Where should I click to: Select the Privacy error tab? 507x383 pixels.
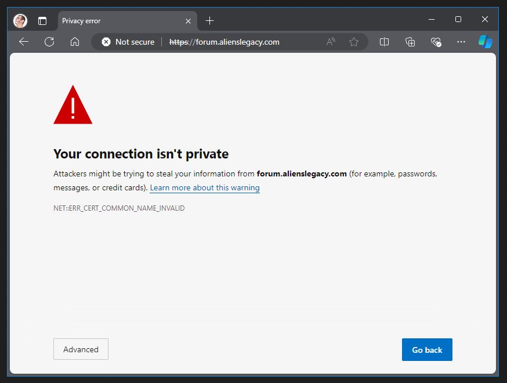tap(116, 21)
